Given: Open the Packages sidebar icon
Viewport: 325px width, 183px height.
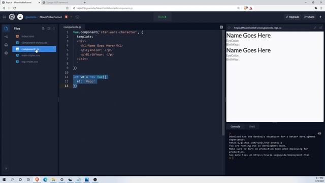Looking at the screenshot, I should [x=6, y=45].
